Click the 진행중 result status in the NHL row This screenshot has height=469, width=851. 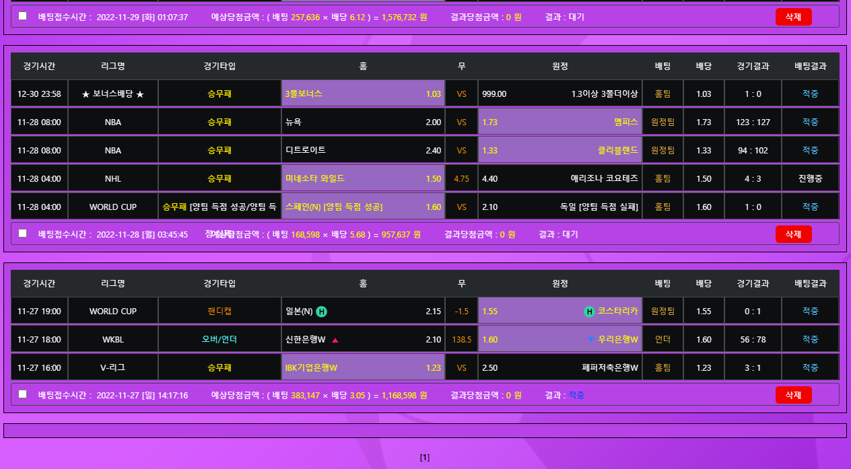pos(810,179)
